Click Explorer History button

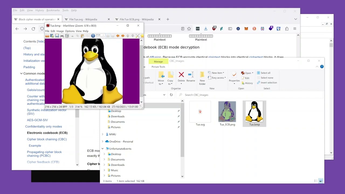tap(247, 83)
